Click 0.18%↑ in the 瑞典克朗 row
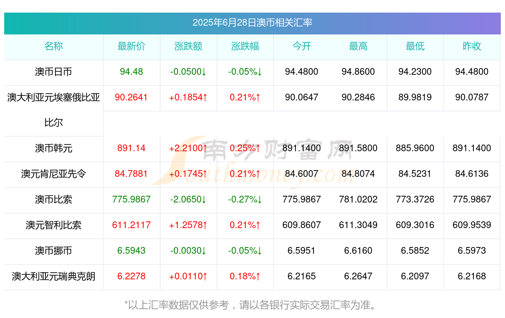505x318 pixels. pos(245,276)
